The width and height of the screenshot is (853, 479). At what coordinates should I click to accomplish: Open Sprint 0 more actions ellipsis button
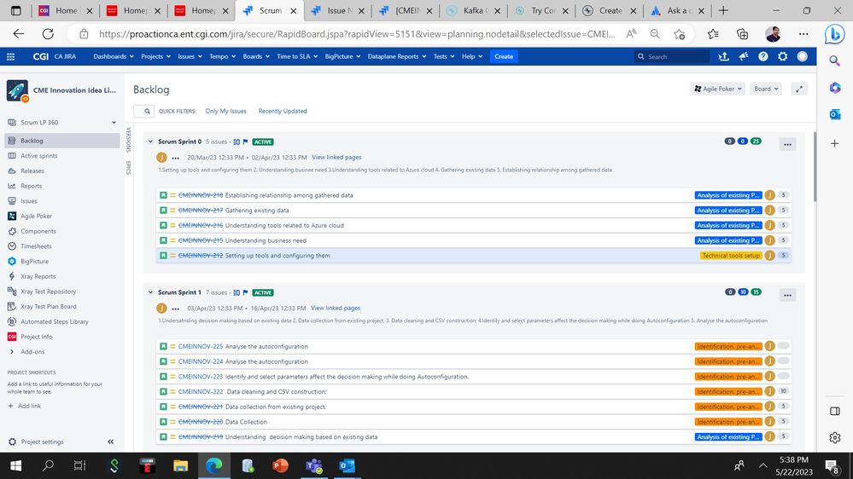pyautogui.click(x=787, y=144)
